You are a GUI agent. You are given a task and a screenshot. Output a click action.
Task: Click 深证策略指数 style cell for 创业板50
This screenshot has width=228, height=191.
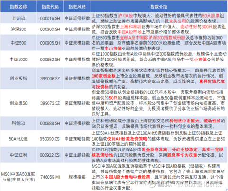pyautogui.click(x=77, y=103)
